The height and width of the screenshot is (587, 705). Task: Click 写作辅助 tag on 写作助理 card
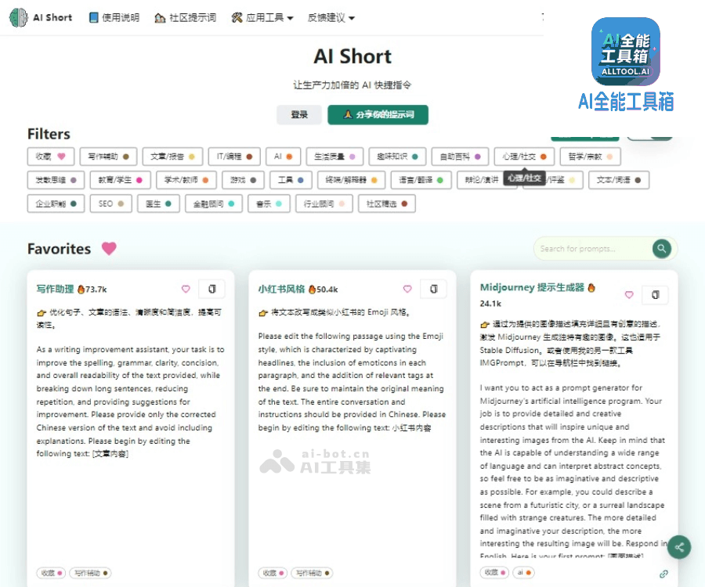(90, 573)
